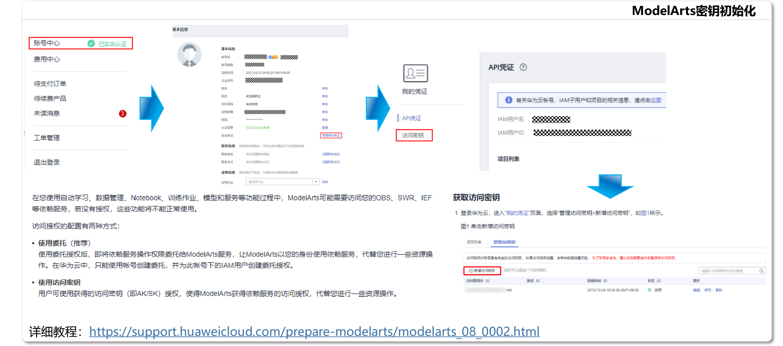Click the 已实名认证 status text
Viewport: 783px width, 346px height.
112,44
